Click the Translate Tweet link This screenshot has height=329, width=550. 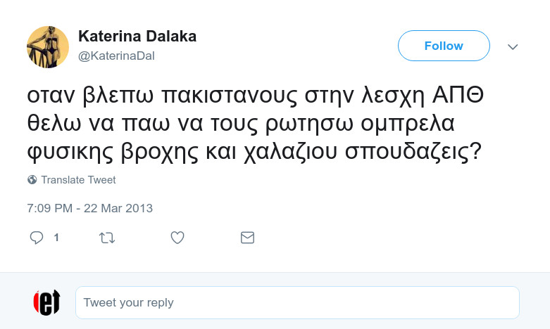point(78,180)
